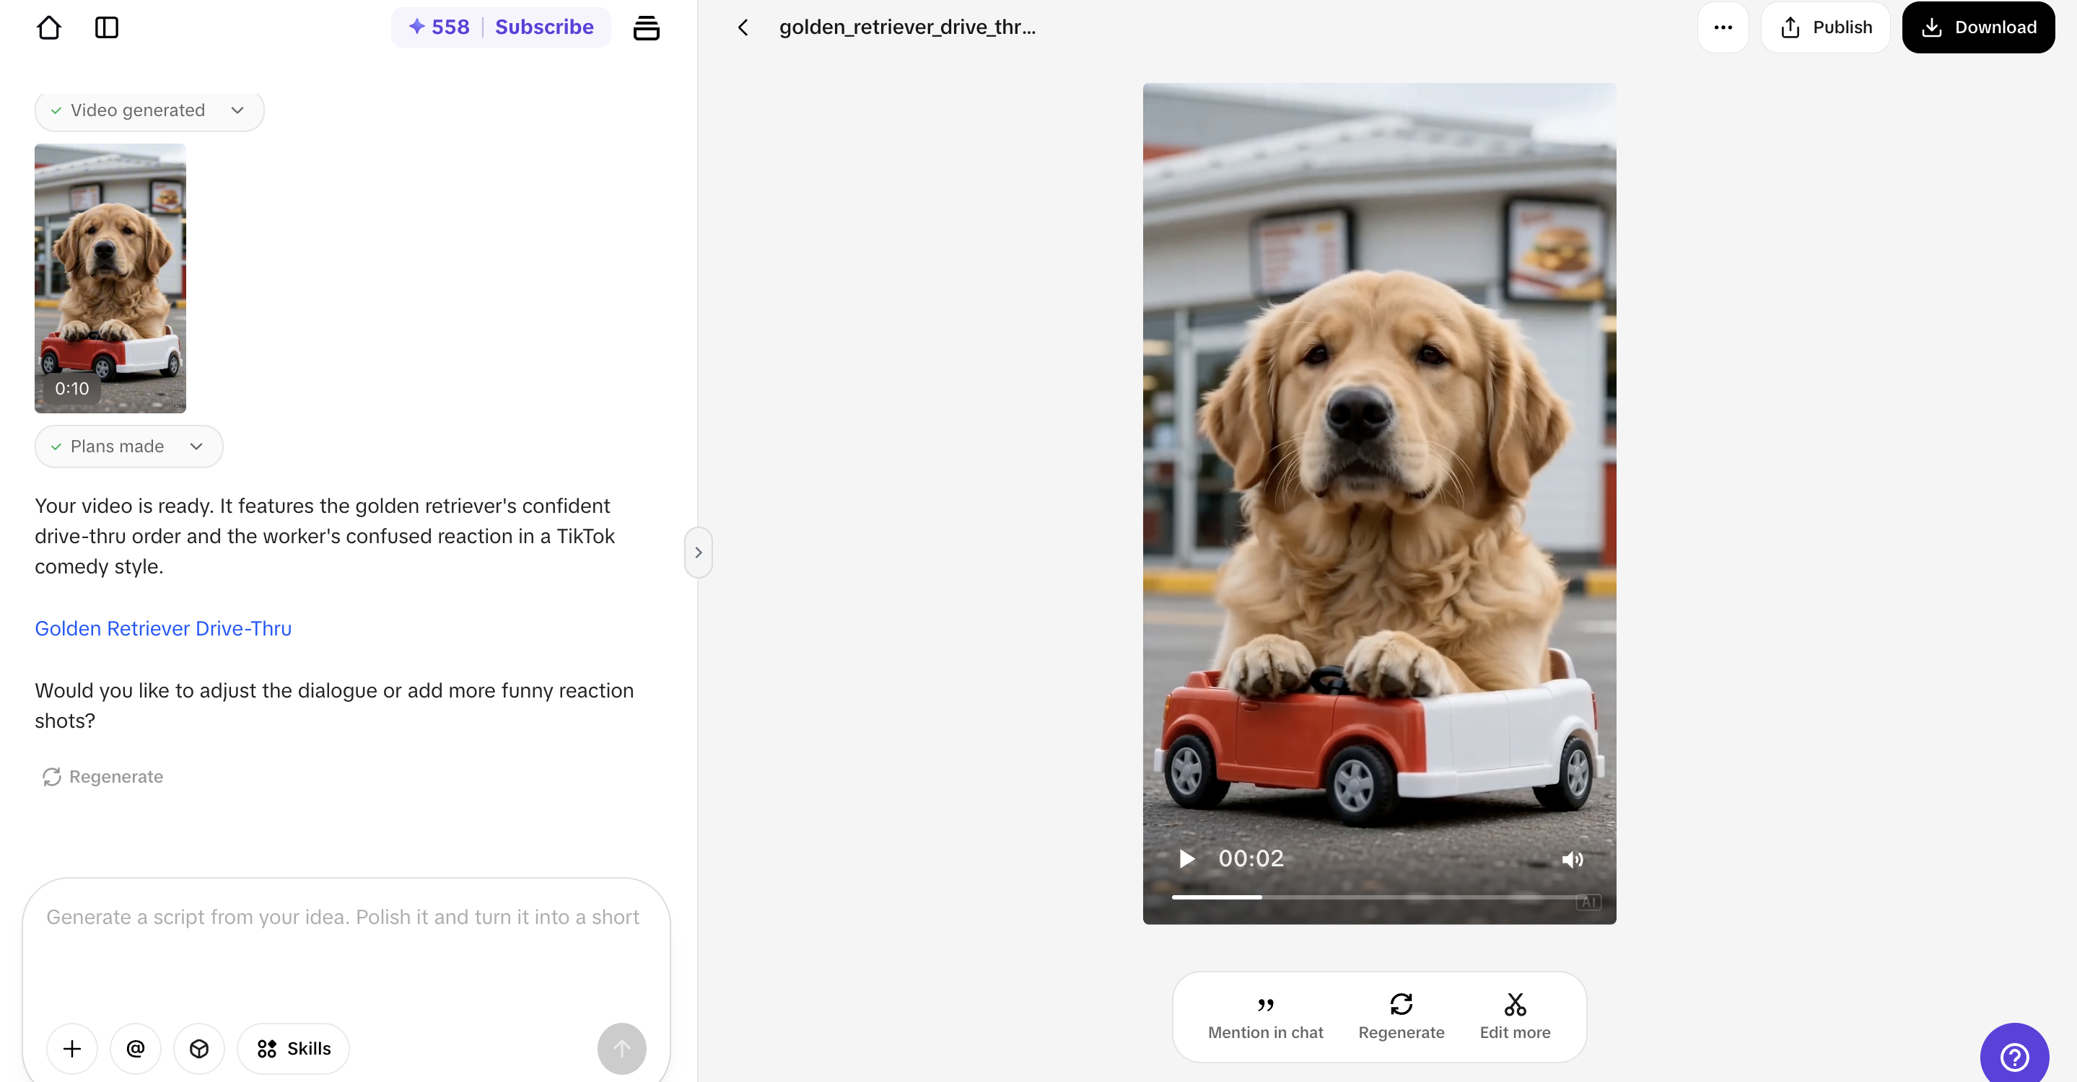Open the three-dot more options menu

point(1723,27)
